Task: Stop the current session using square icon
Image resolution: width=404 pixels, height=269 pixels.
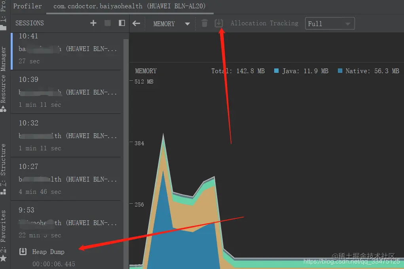Action: click(x=107, y=23)
